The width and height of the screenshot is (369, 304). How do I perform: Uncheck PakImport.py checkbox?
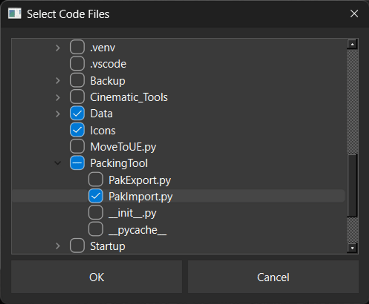(96, 196)
